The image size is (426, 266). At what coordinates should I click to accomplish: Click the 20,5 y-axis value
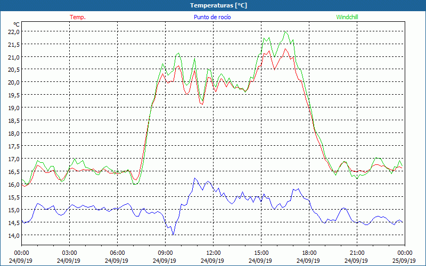point(14,70)
